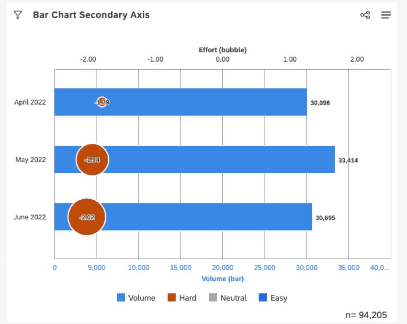Expand chart options via the menu icon
This screenshot has height=324, width=407.
386,15
